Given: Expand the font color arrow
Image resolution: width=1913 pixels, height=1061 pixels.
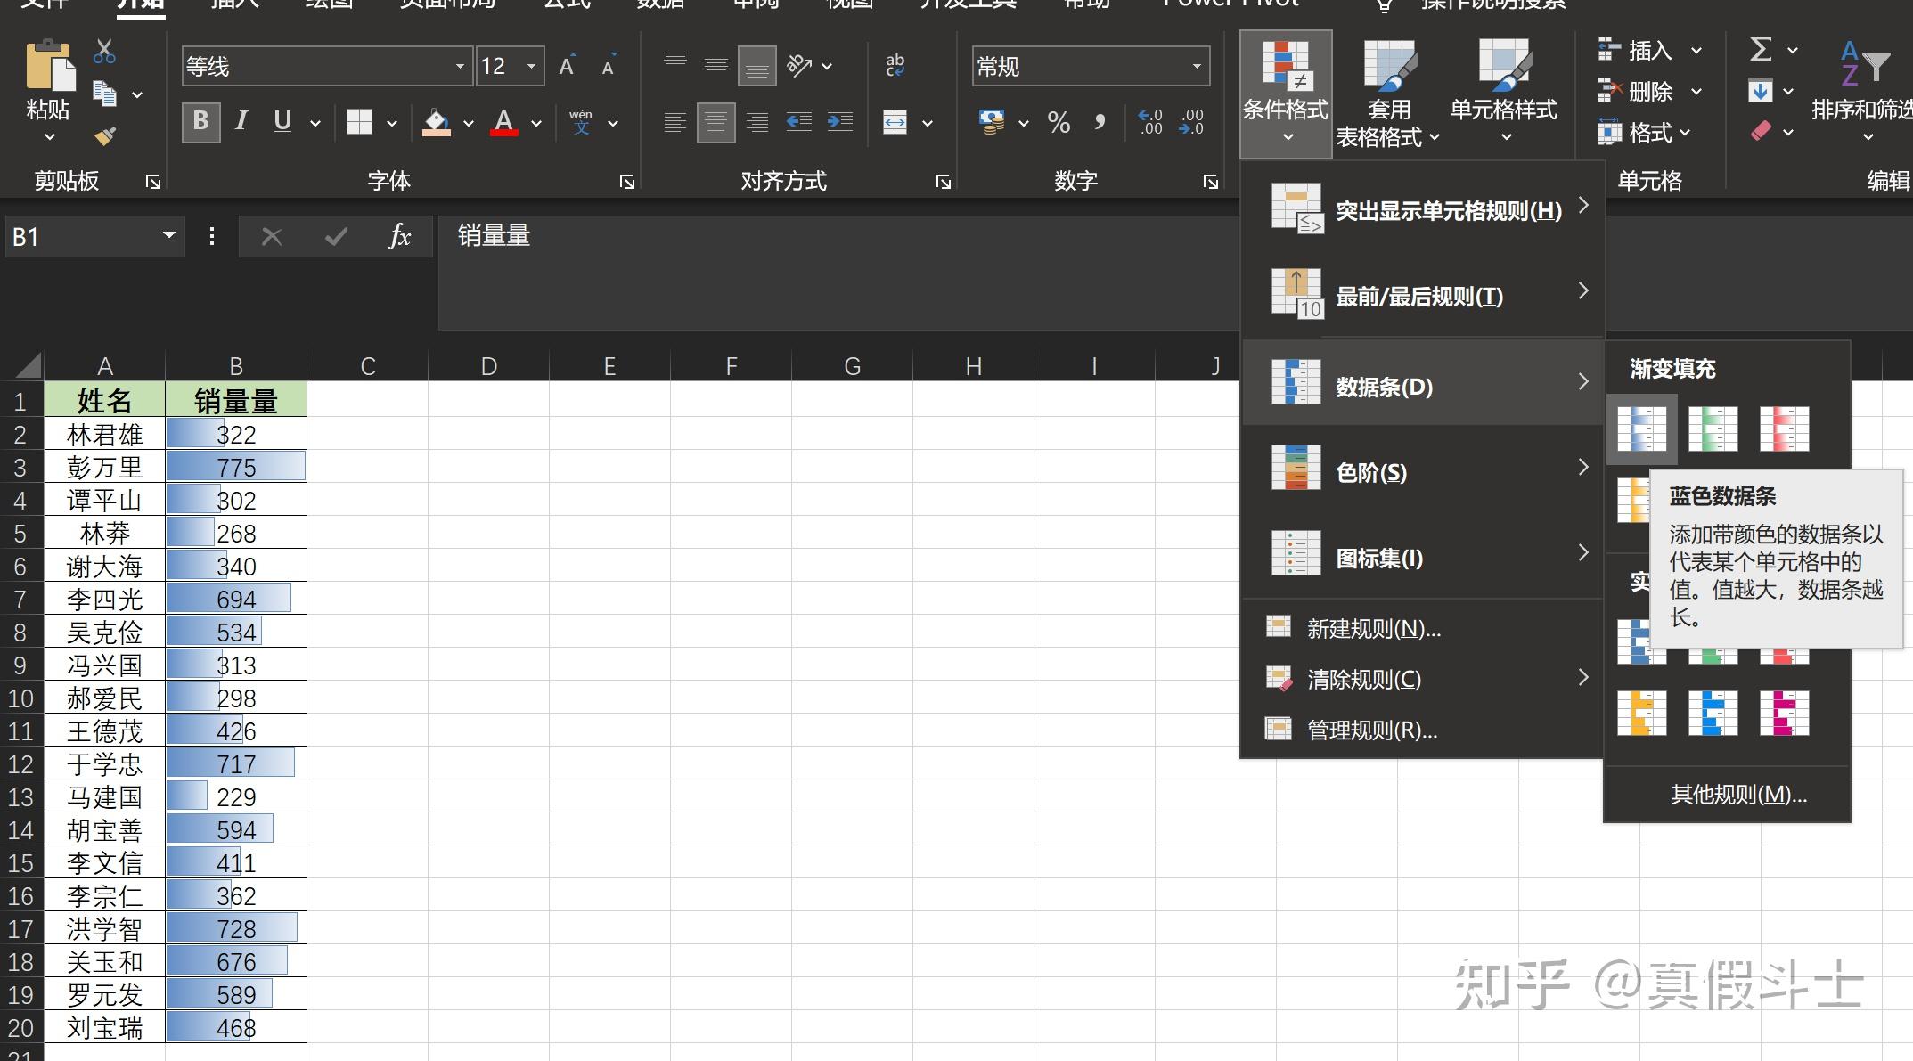Looking at the screenshot, I should [536, 123].
